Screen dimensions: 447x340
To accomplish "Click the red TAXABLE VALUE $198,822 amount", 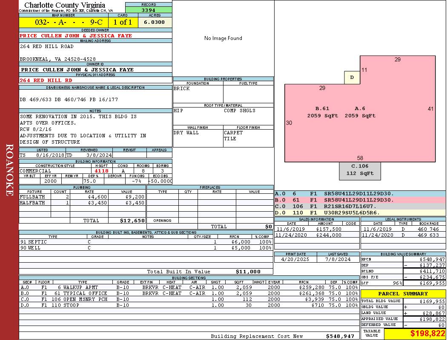I will click(x=415, y=334).
